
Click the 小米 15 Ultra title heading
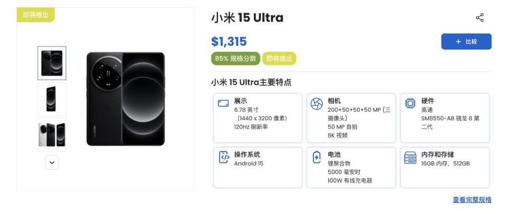tap(247, 17)
